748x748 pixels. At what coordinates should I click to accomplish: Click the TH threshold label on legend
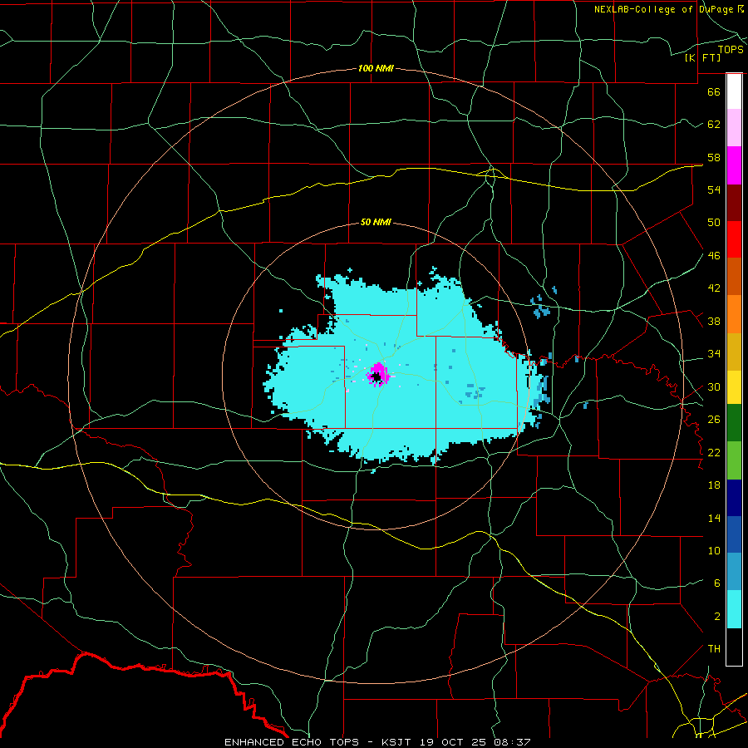(714, 648)
